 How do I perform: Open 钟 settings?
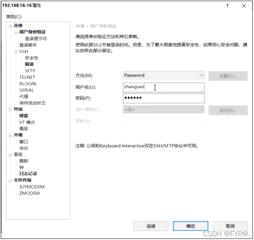pyautogui.click(x=21, y=167)
